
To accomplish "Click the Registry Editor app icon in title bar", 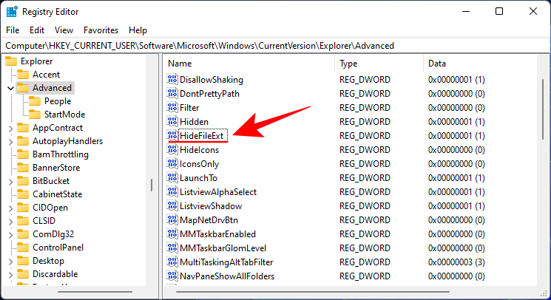I will pos(12,12).
